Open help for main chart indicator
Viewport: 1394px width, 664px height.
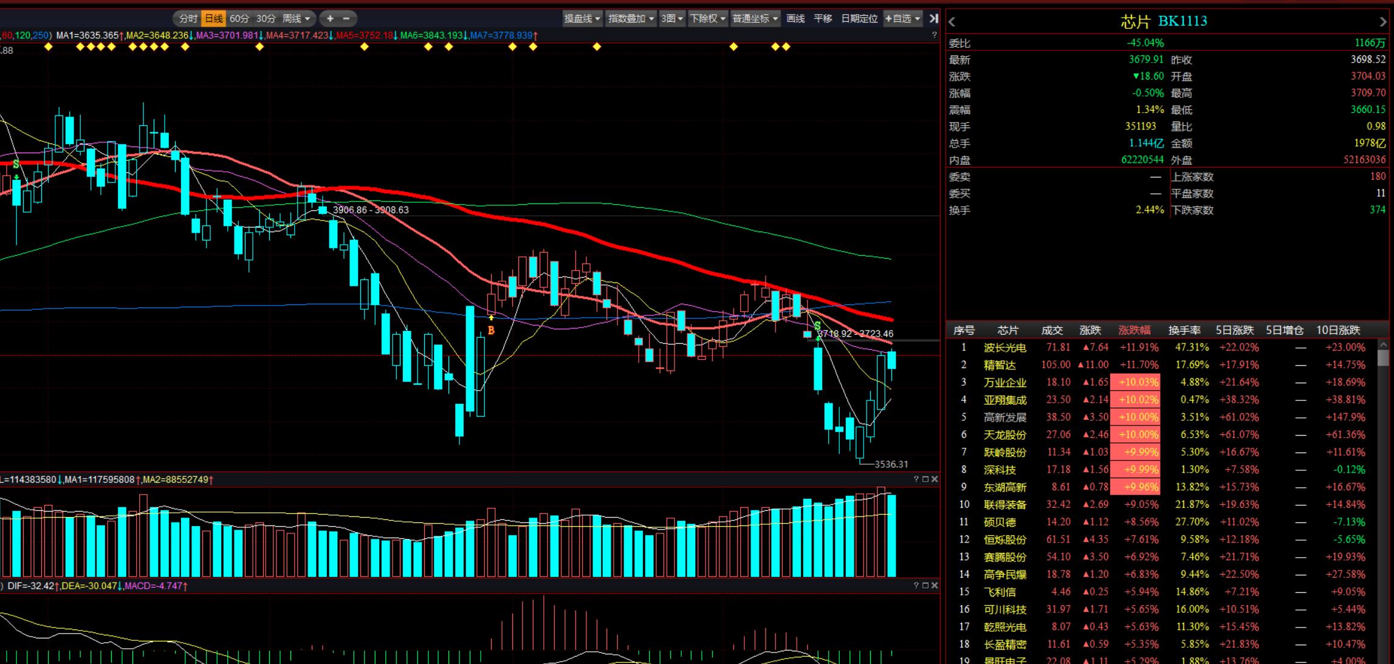point(935,35)
